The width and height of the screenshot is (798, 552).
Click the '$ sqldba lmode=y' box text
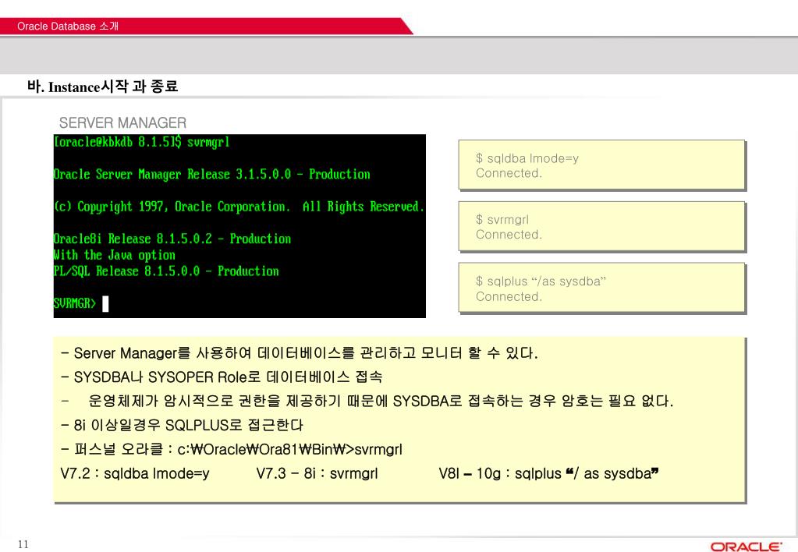(527, 158)
